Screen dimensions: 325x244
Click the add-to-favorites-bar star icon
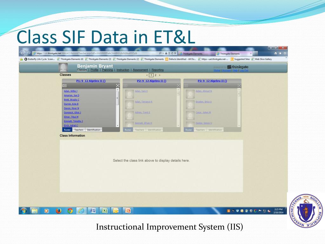point(21,59)
